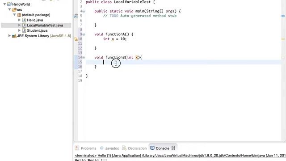Switch to the Console tab

click(162, 148)
